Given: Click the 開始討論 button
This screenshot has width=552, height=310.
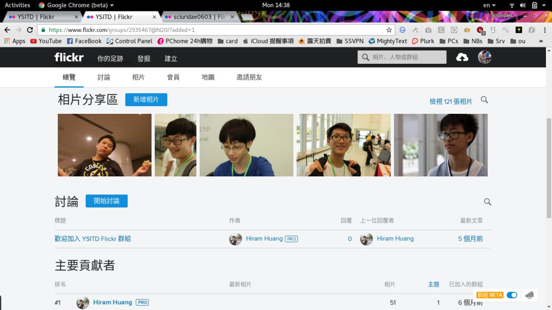Looking at the screenshot, I should [107, 201].
